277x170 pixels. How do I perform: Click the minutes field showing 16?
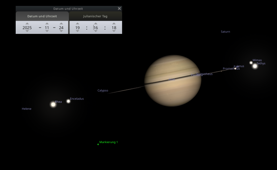point(96,28)
